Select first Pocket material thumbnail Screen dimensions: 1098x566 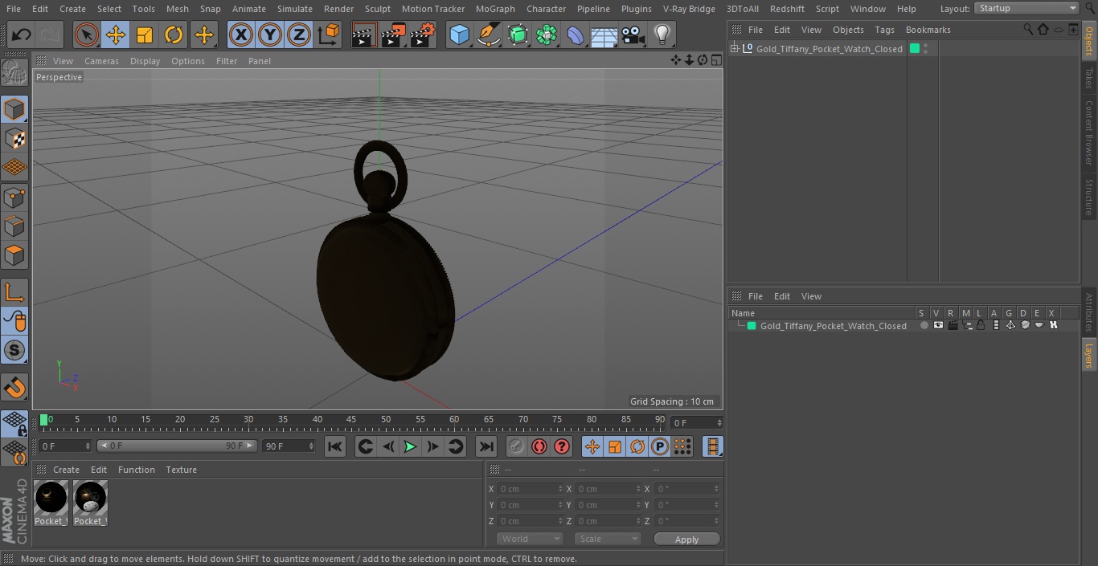tap(51, 499)
